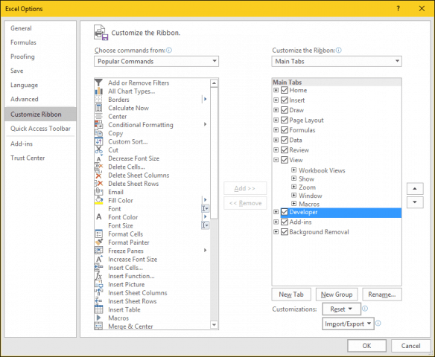The width and height of the screenshot is (435, 357).
Task: Click the Fill Color paint bucket icon
Action: pos(98,200)
